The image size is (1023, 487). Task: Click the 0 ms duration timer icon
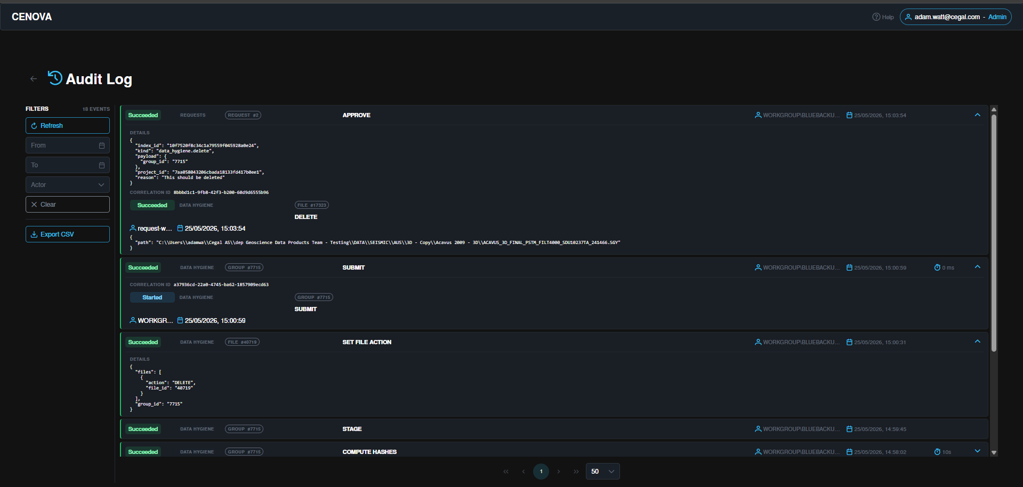point(937,267)
